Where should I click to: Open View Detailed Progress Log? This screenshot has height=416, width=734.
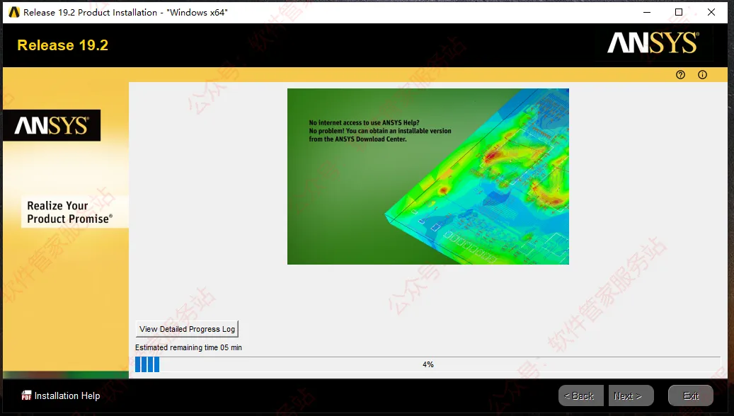coord(188,329)
